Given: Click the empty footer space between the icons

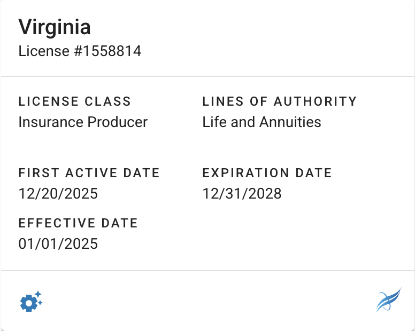Looking at the screenshot, I should [x=209, y=302].
